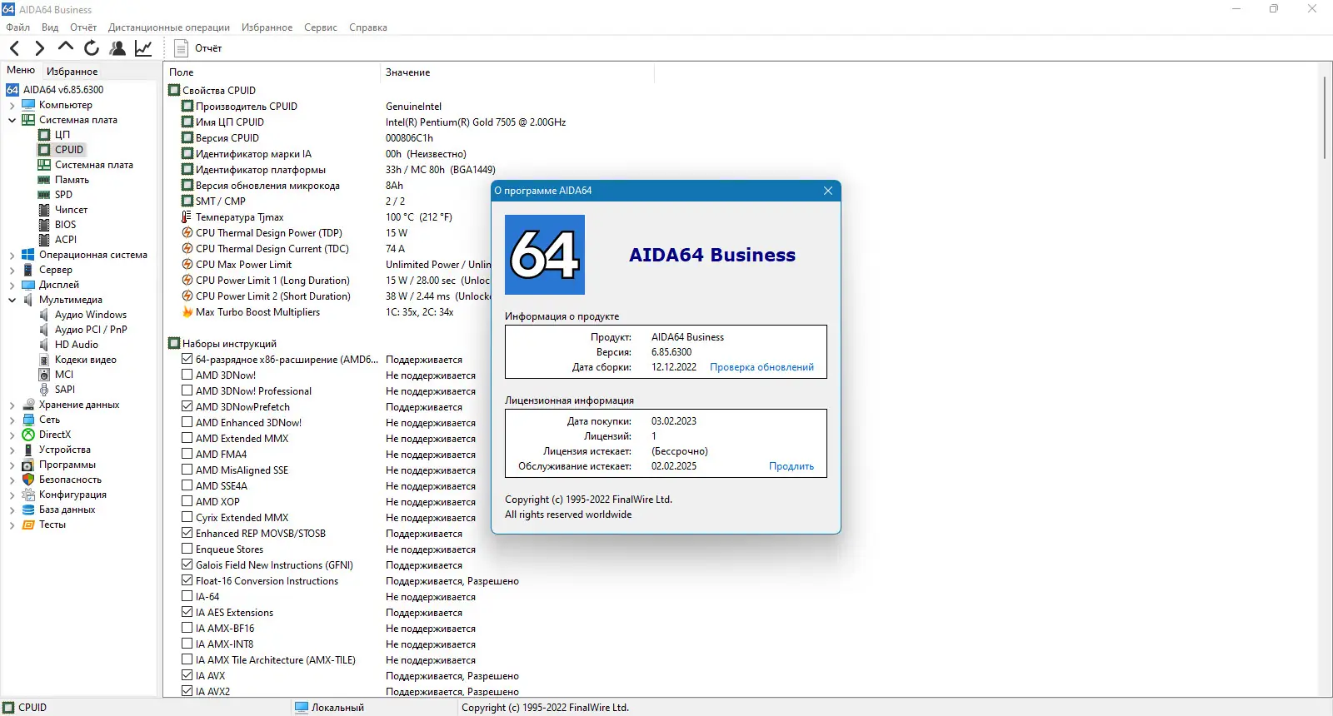The width and height of the screenshot is (1333, 716).
Task: Switch to the Меню sidebar tab
Action: (21, 71)
